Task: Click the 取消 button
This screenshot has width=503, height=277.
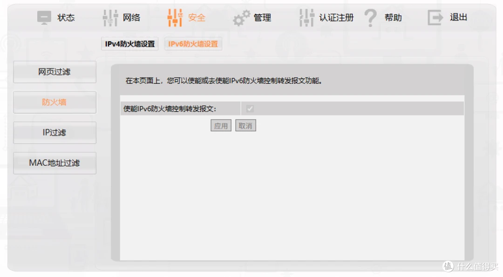Action: (x=246, y=126)
